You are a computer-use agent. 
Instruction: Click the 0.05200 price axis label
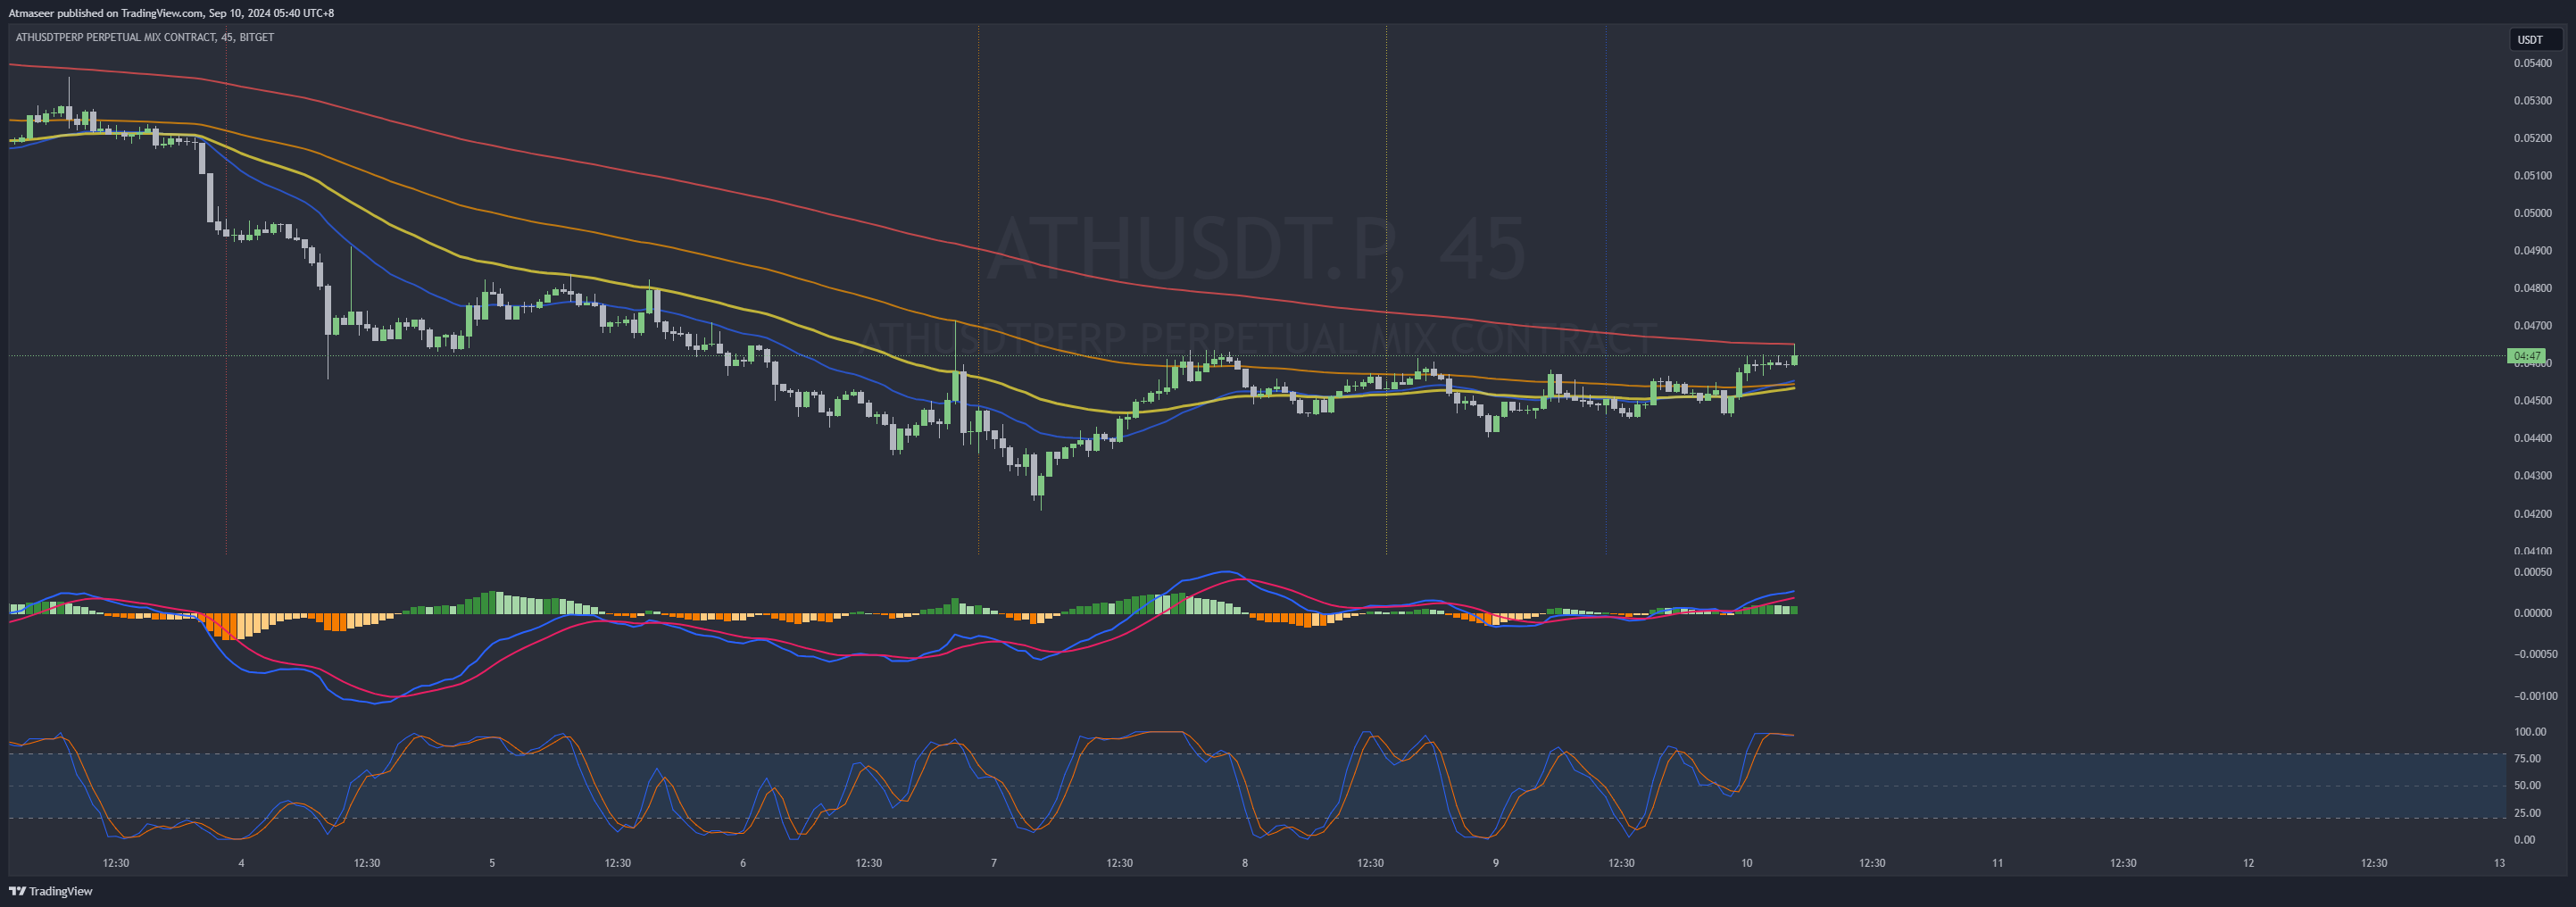click(2532, 138)
